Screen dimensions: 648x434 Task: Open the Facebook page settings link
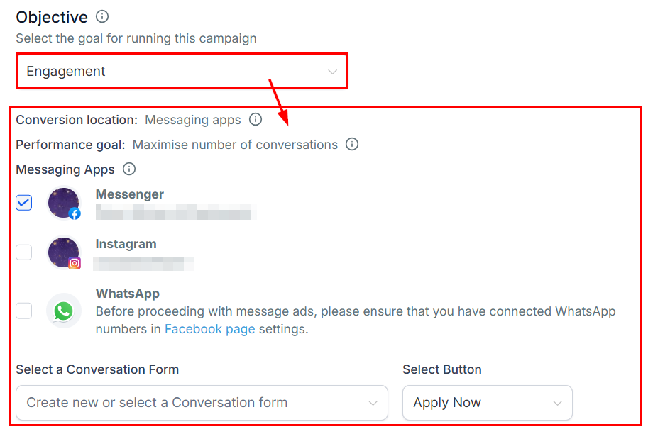pyautogui.click(x=209, y=329)
